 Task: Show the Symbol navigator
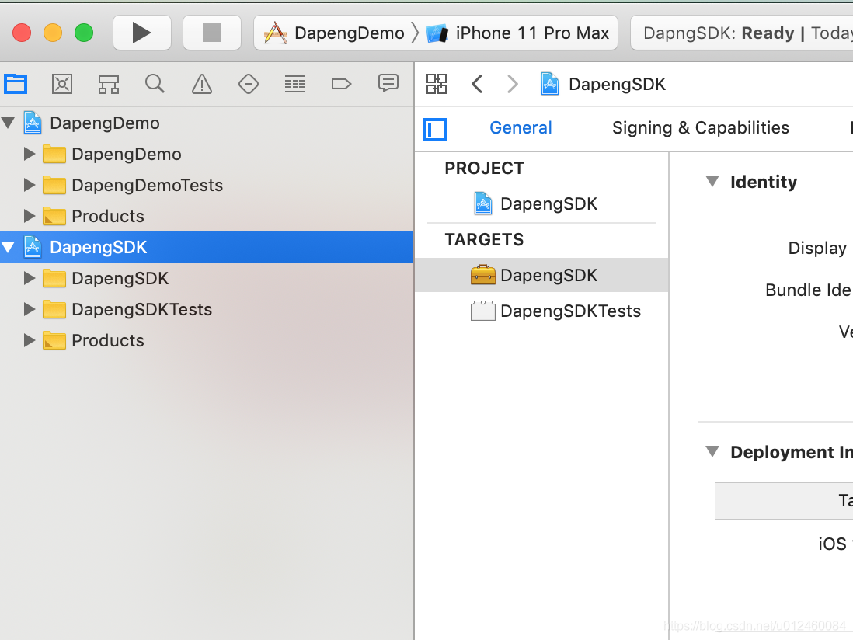pos(109,85)
